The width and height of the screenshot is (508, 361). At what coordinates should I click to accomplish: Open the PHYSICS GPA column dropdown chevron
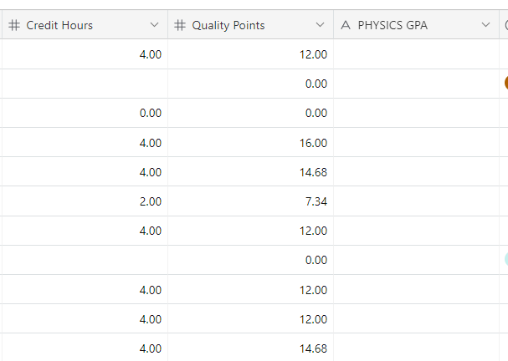tap(485, 25)
